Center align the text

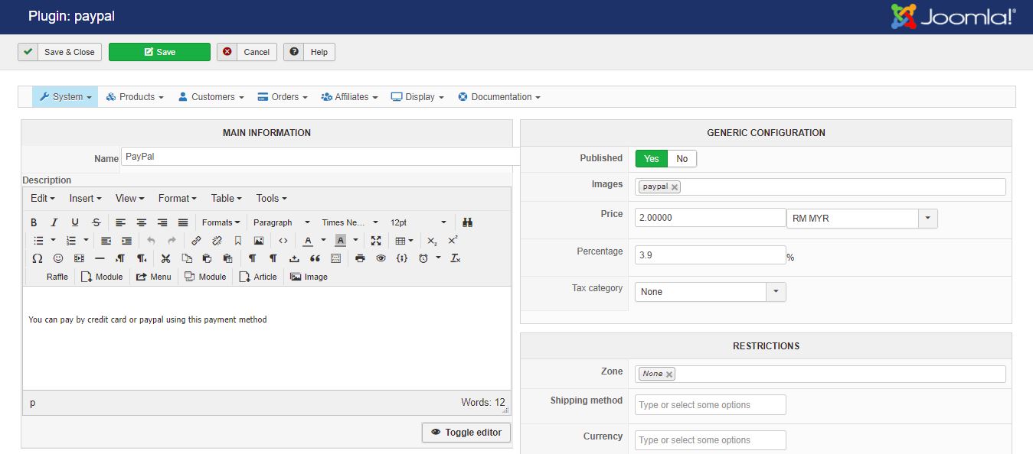[x=142, y=222]
